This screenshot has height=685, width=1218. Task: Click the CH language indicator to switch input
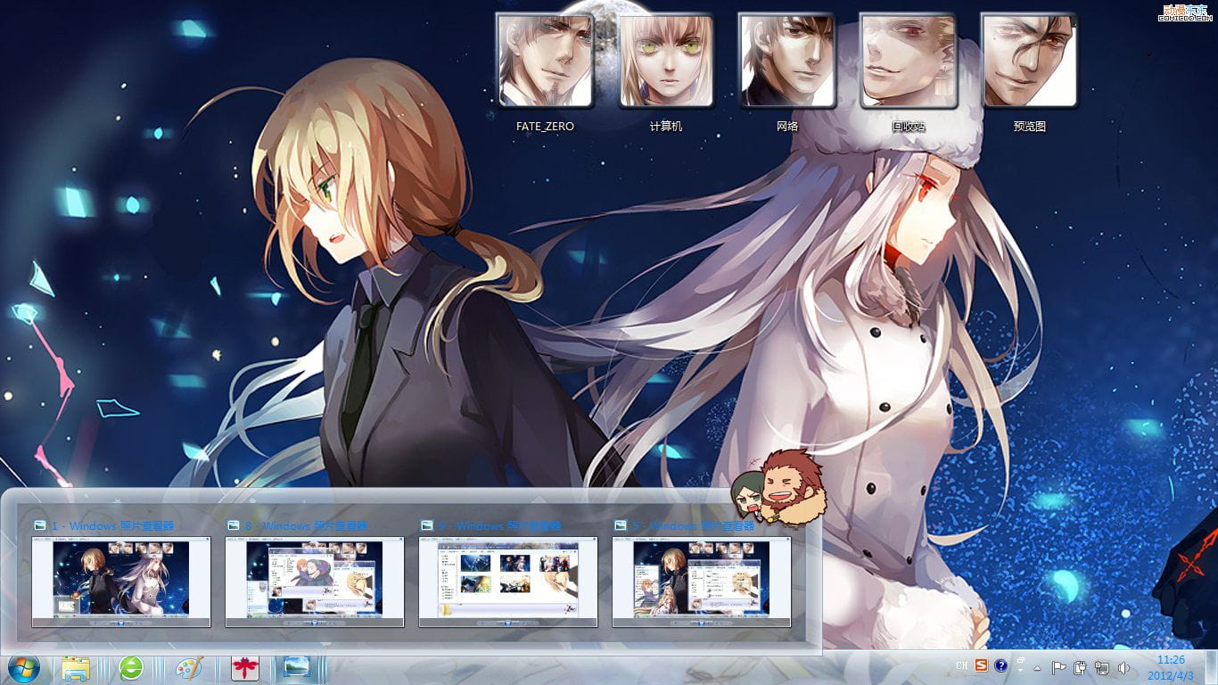(x=962, y=665)
